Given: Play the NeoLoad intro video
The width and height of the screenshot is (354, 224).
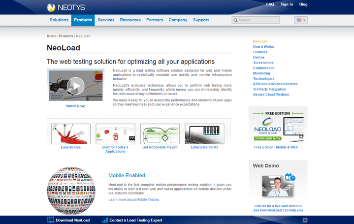Looking at the screenshot, I should pyautogui.click(x=75, y=86).
